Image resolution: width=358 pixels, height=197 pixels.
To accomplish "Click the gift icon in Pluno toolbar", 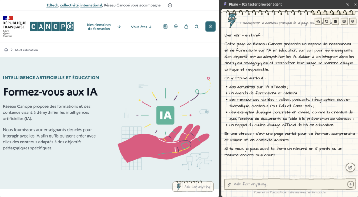I will tap(335, 21).
